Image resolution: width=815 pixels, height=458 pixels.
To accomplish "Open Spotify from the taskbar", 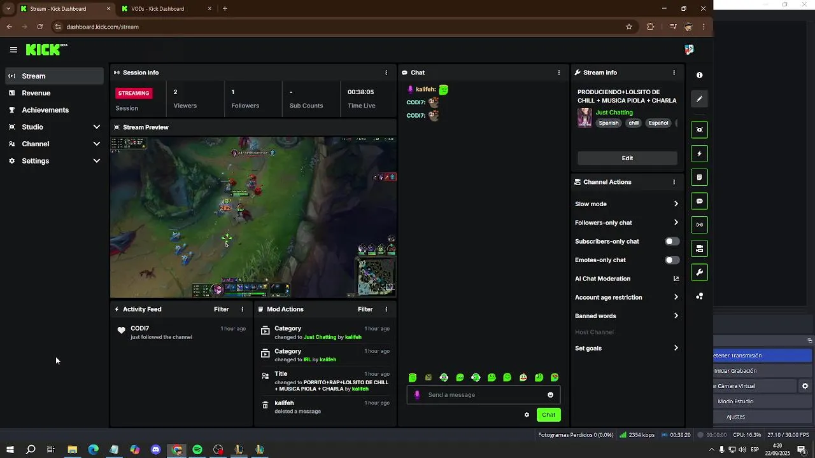I will [197, 450].
